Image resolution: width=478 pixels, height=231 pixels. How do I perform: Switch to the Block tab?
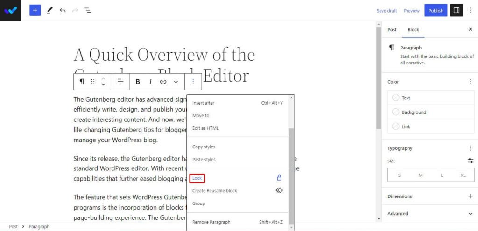[413, 29]
